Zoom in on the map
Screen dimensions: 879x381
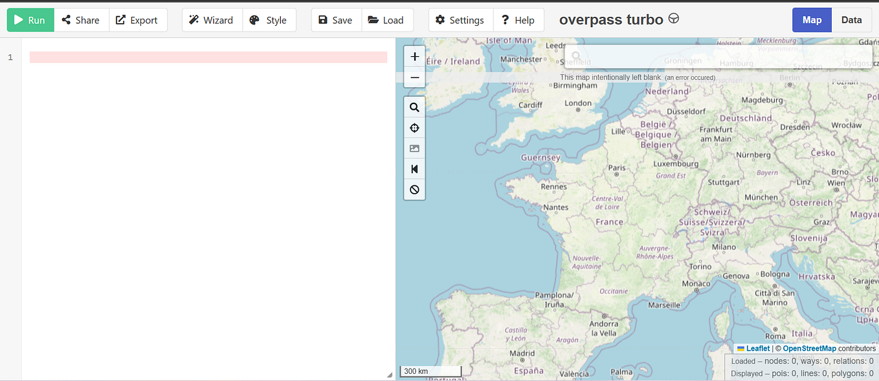(414, 56)
